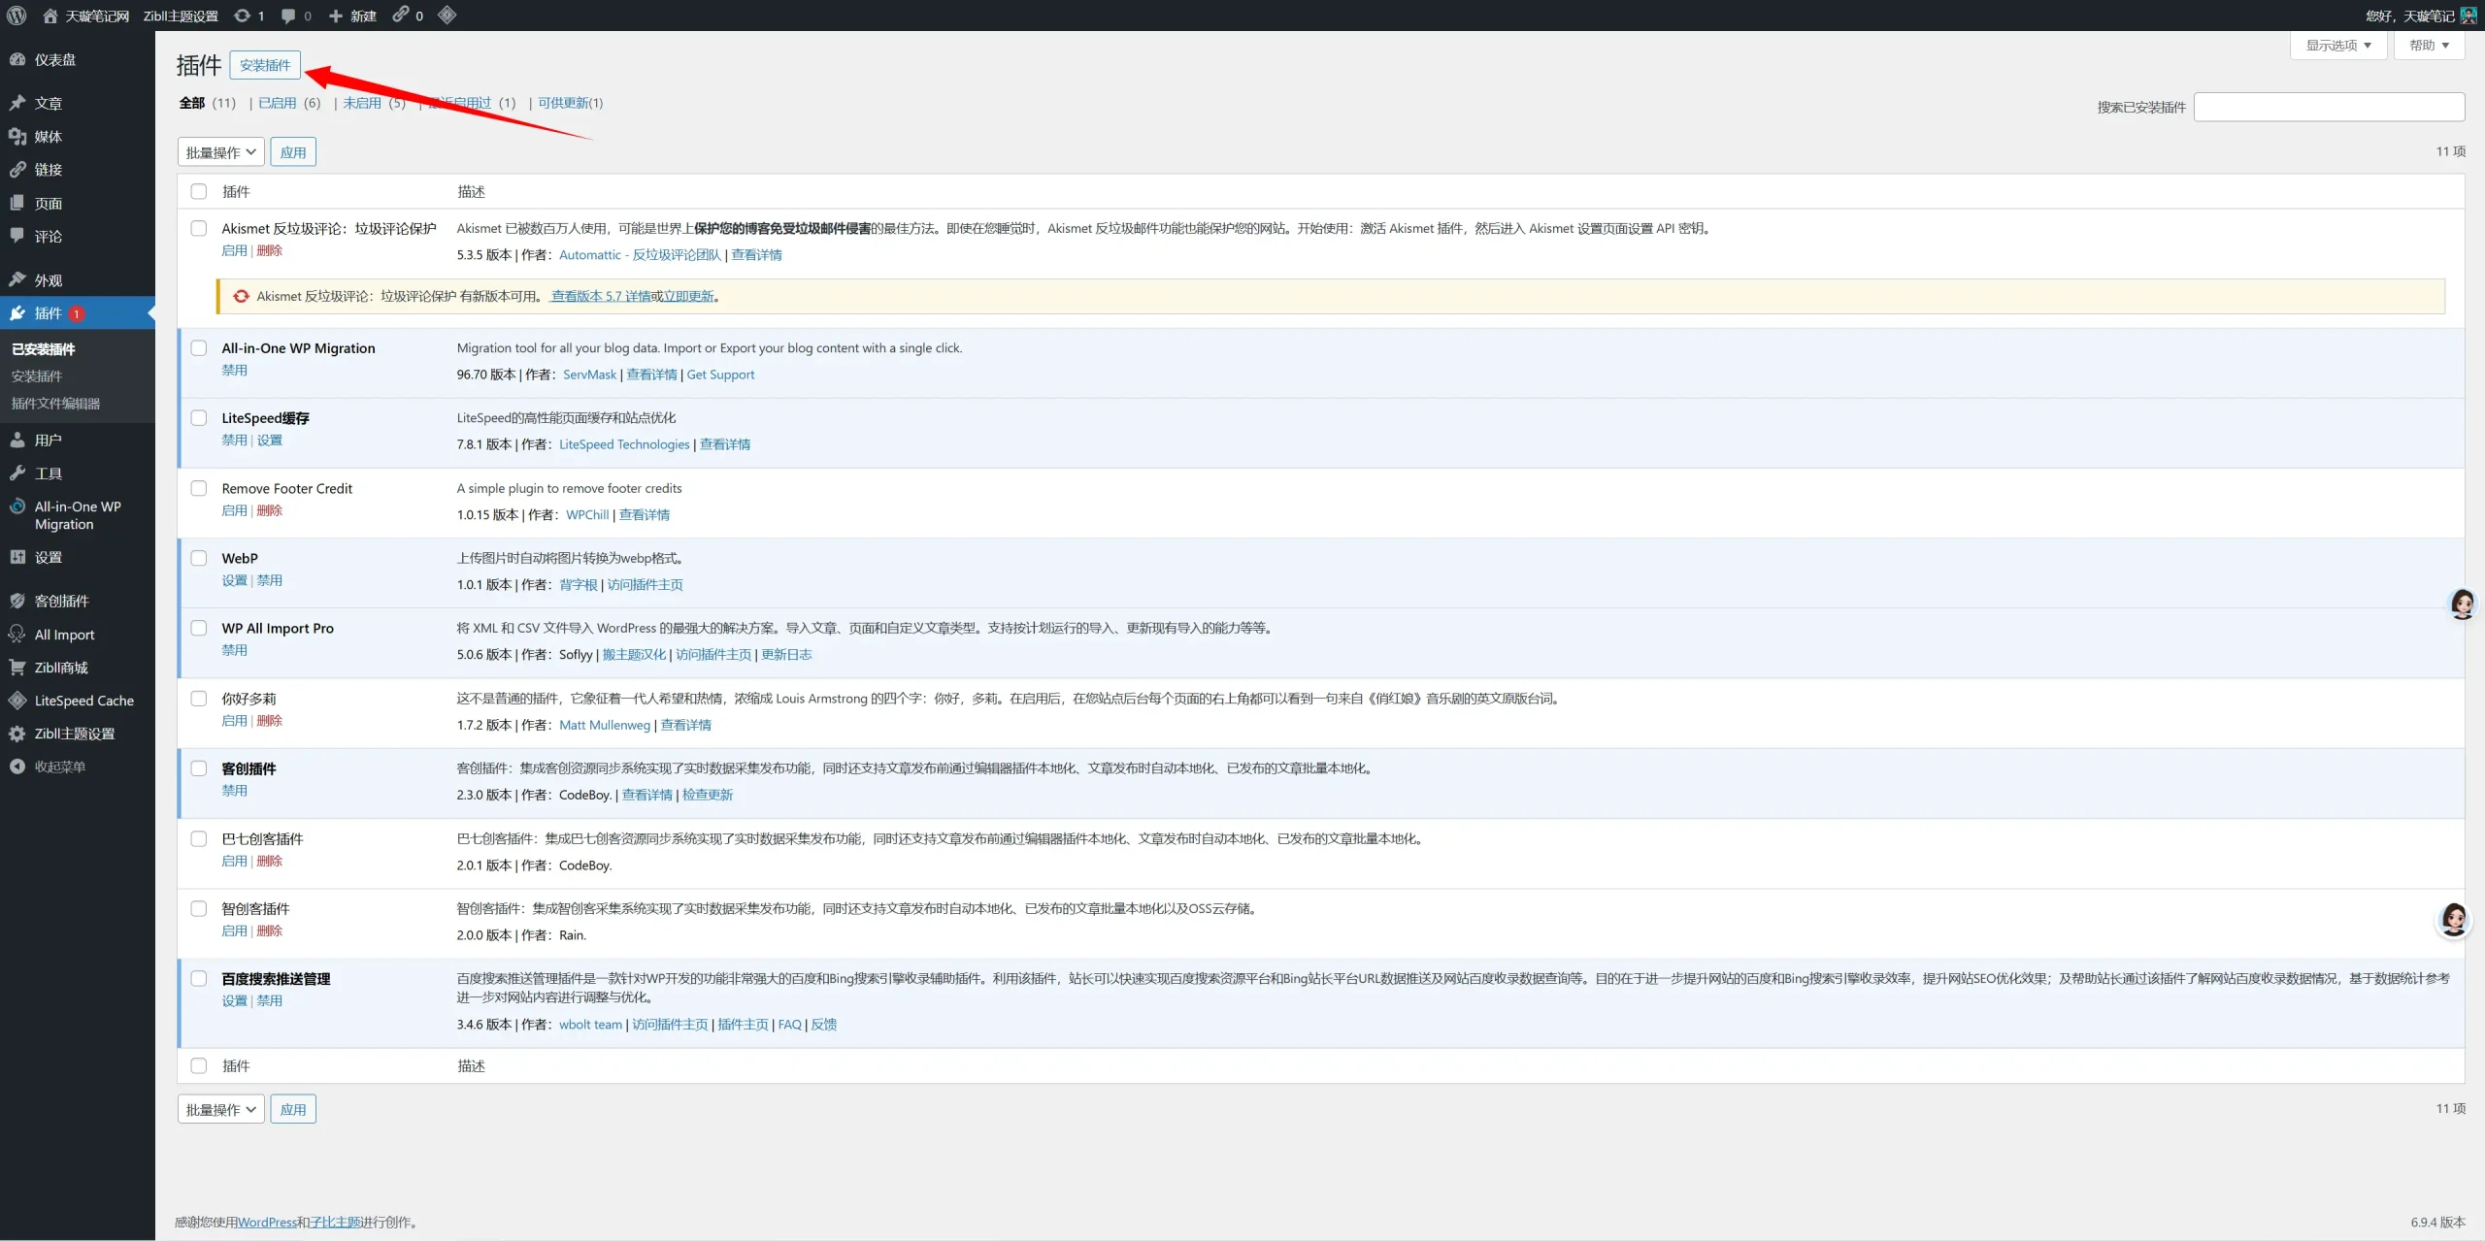Click the top 应用 button
This screenshot has height=1241, width=2485.
tap(293, 152)
